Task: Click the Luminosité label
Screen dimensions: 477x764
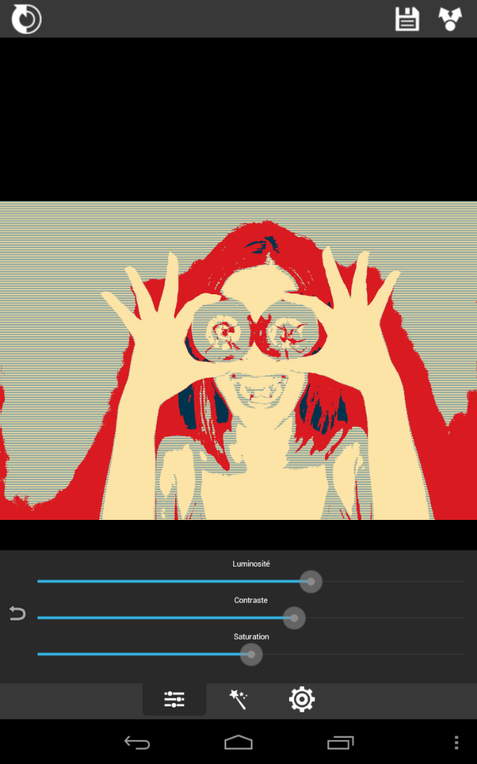Action: pyautogui.click(x=251, y=564)
